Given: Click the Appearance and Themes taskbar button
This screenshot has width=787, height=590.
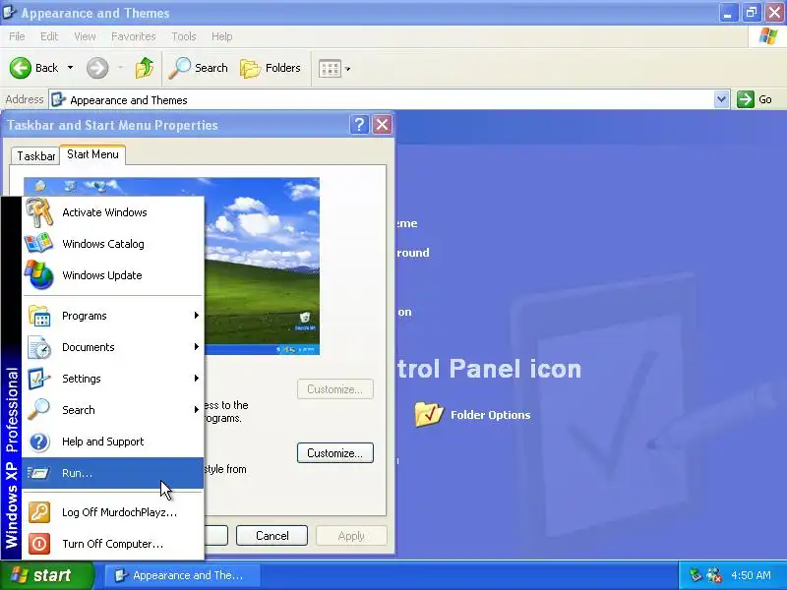Looking at the screenshot, I should pos(182,575).
